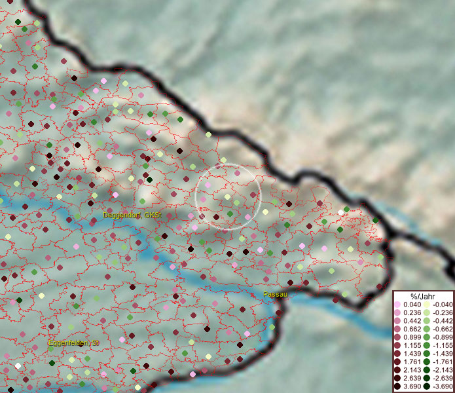Select the -3.690 darkest green swatch
Viewport: 455px width, 393px height.
click(x=427, y=386)
